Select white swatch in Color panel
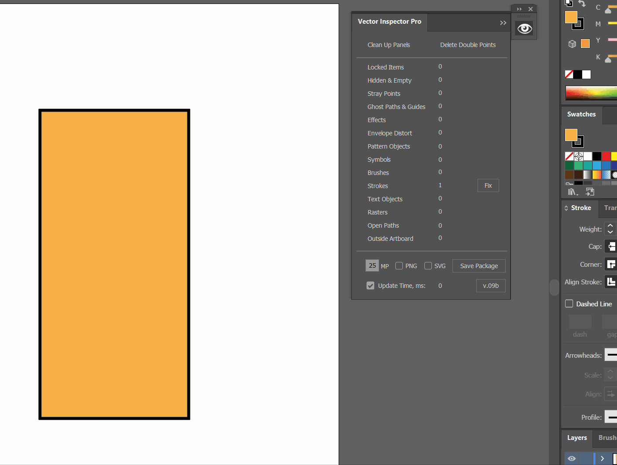 [x=586, y=74]
